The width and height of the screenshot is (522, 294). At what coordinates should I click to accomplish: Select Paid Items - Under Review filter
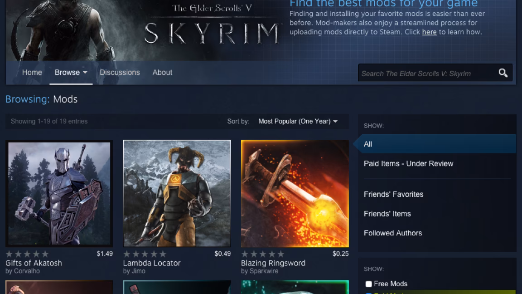(x=408, y=164)
